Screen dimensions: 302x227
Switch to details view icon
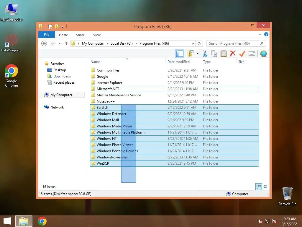[x=258, y=187]
